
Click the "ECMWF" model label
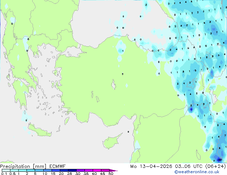[x=58, y=166]
